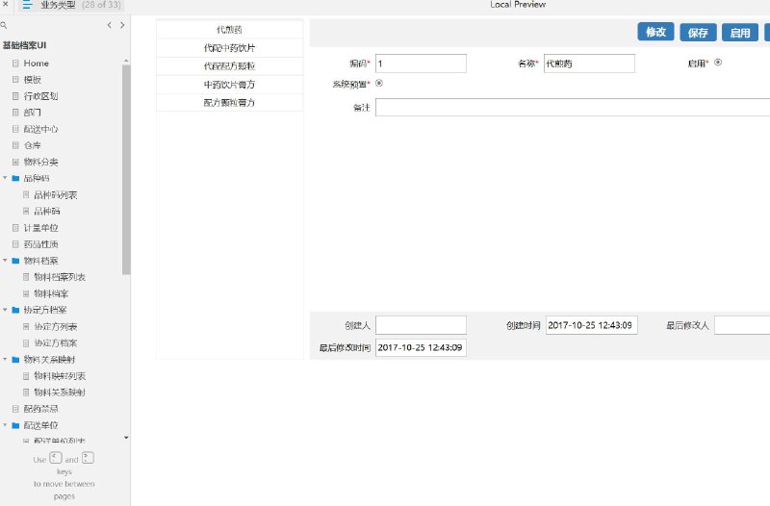Click the page icon beside 行政区划

(15, 96)
